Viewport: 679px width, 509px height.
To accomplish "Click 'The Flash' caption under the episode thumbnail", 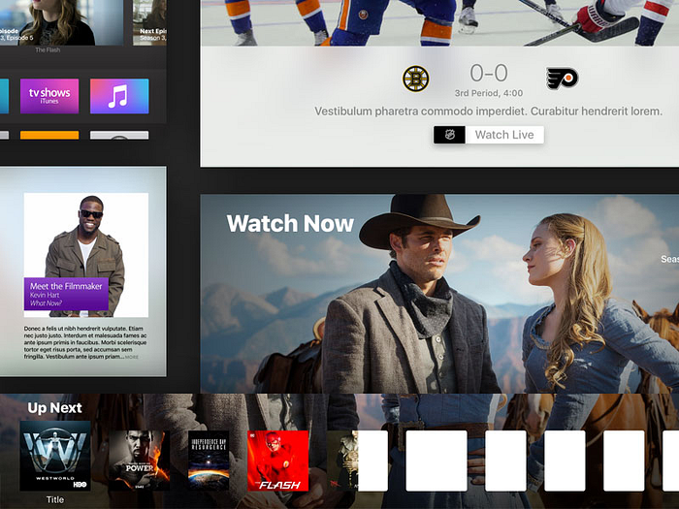I will (48, 50).
